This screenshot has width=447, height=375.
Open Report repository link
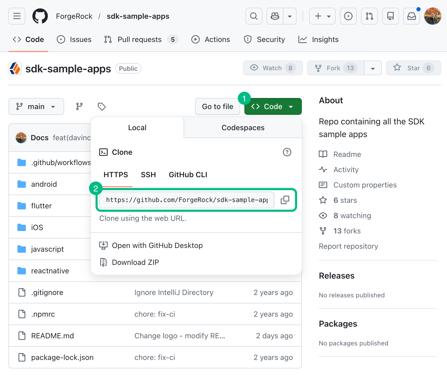(348, 246)
